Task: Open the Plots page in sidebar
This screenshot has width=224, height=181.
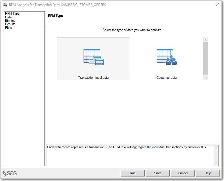Action: click(x=8, y=28)
